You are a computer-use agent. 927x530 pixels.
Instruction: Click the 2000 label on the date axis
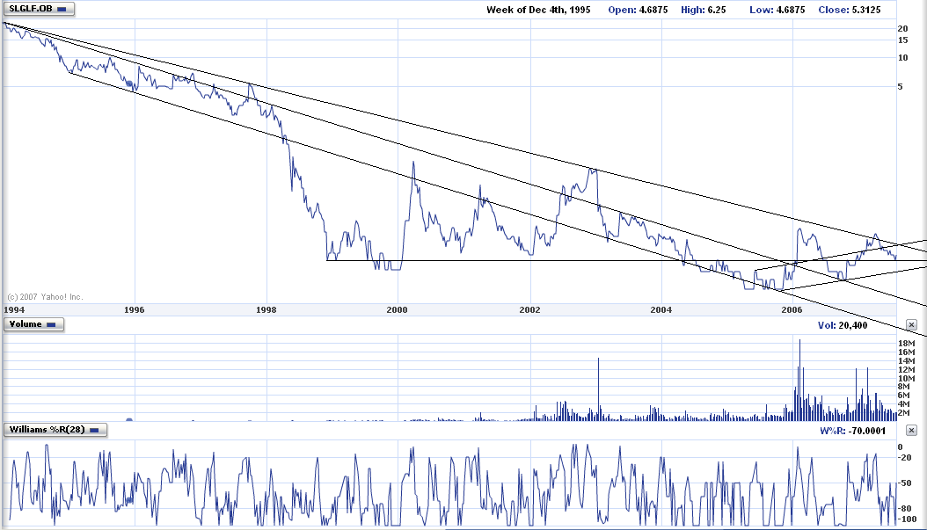[x=397, y=310]
